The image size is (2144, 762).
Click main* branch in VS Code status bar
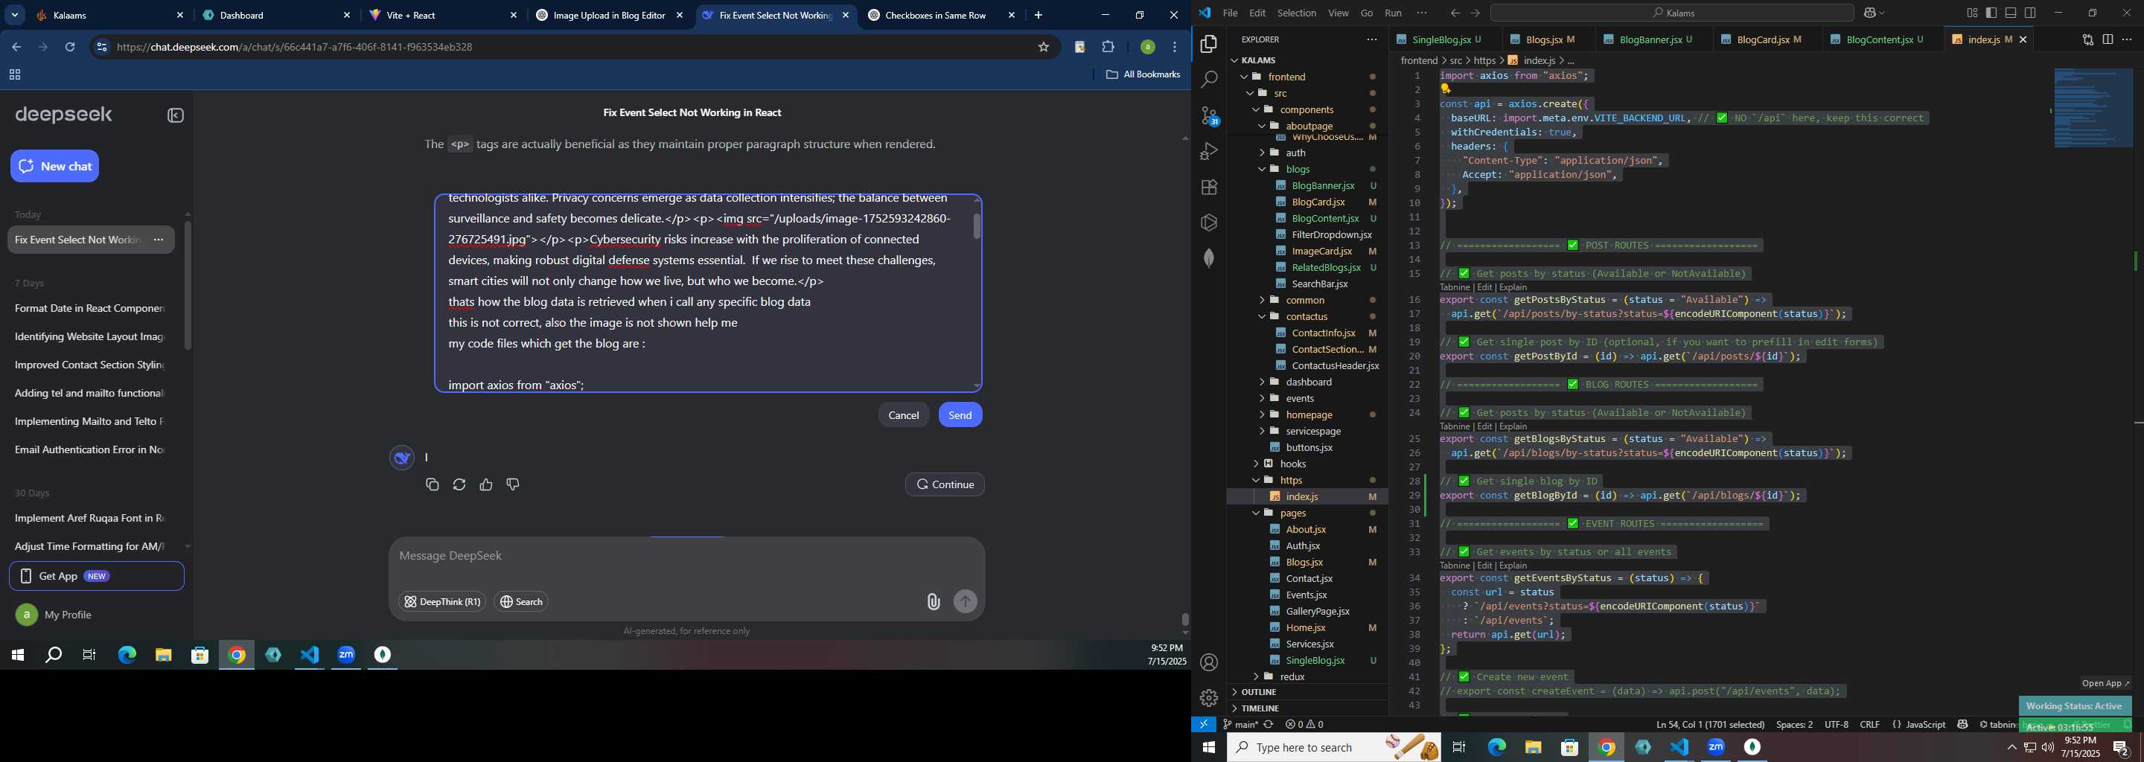click(x=1241, y=725)
